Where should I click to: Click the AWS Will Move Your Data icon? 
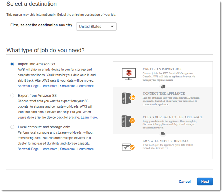(x=128, y=146)
